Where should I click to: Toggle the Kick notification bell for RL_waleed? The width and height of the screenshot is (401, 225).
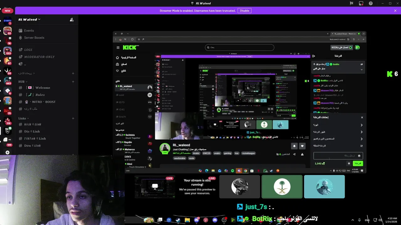coord(294,146)
